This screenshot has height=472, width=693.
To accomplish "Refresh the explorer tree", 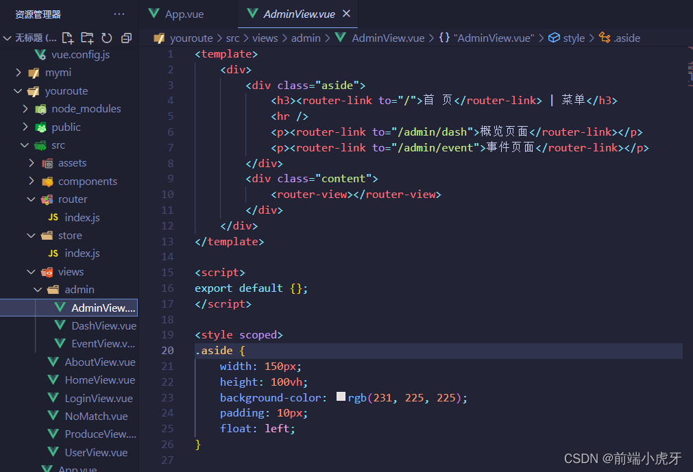I will click(106, 38).
